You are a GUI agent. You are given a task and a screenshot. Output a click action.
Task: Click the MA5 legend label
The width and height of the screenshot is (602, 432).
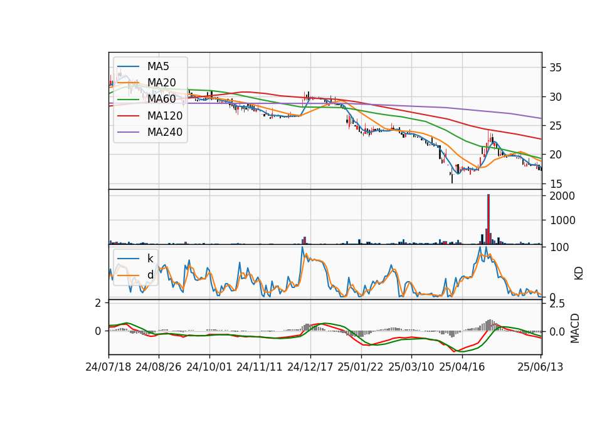[158, 66]
